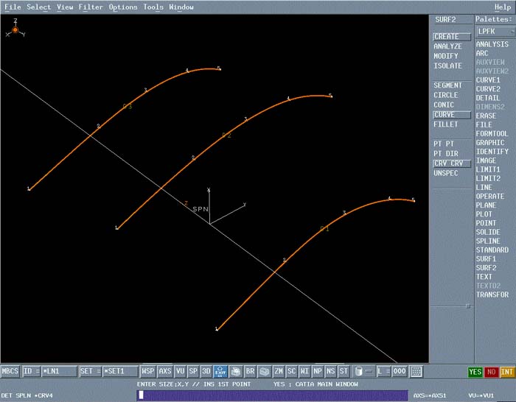The width and height of the screenshot is (516, 402).
Task: Select the PT PT option
Action: click(444, 144)
